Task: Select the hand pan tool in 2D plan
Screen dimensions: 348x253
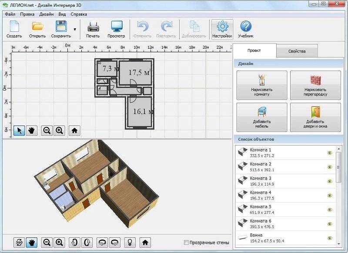Action: [x=32, y=131]
